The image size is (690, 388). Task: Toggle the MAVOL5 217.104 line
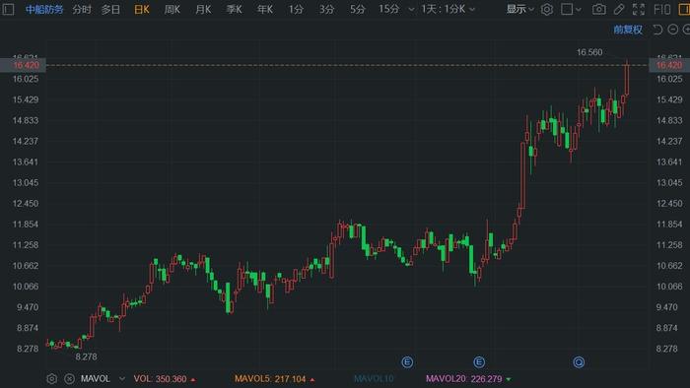point(274,379)
